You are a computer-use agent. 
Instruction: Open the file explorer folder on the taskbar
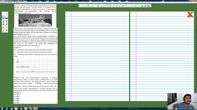(16, 109)
